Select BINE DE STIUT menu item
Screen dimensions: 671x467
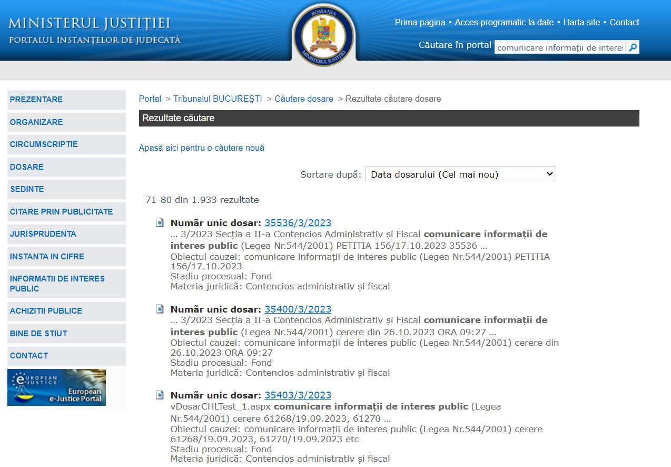66,334
